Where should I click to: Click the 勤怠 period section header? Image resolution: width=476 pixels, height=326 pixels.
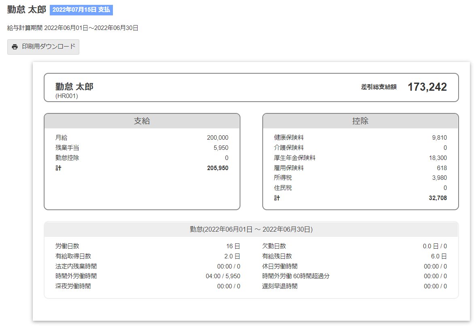[251, 229]
